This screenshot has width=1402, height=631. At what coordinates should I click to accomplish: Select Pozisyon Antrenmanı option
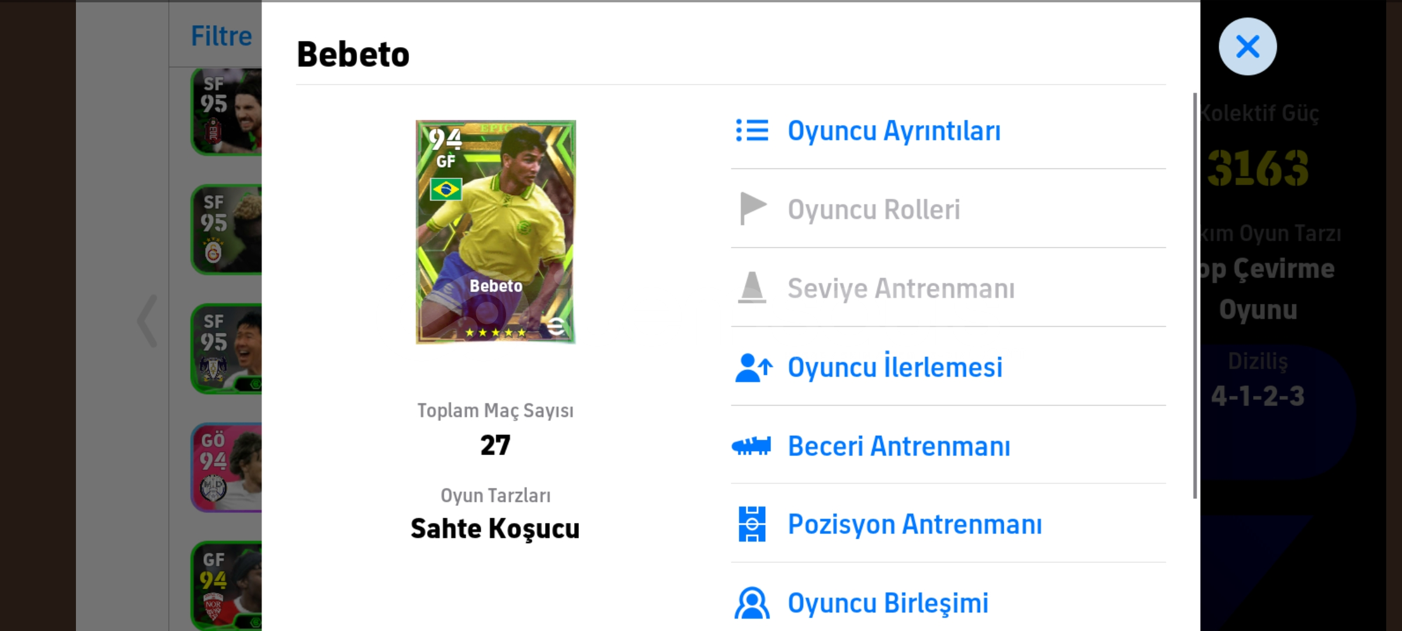point(914,524)
